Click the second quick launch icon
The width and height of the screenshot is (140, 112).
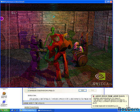point(15,110)
